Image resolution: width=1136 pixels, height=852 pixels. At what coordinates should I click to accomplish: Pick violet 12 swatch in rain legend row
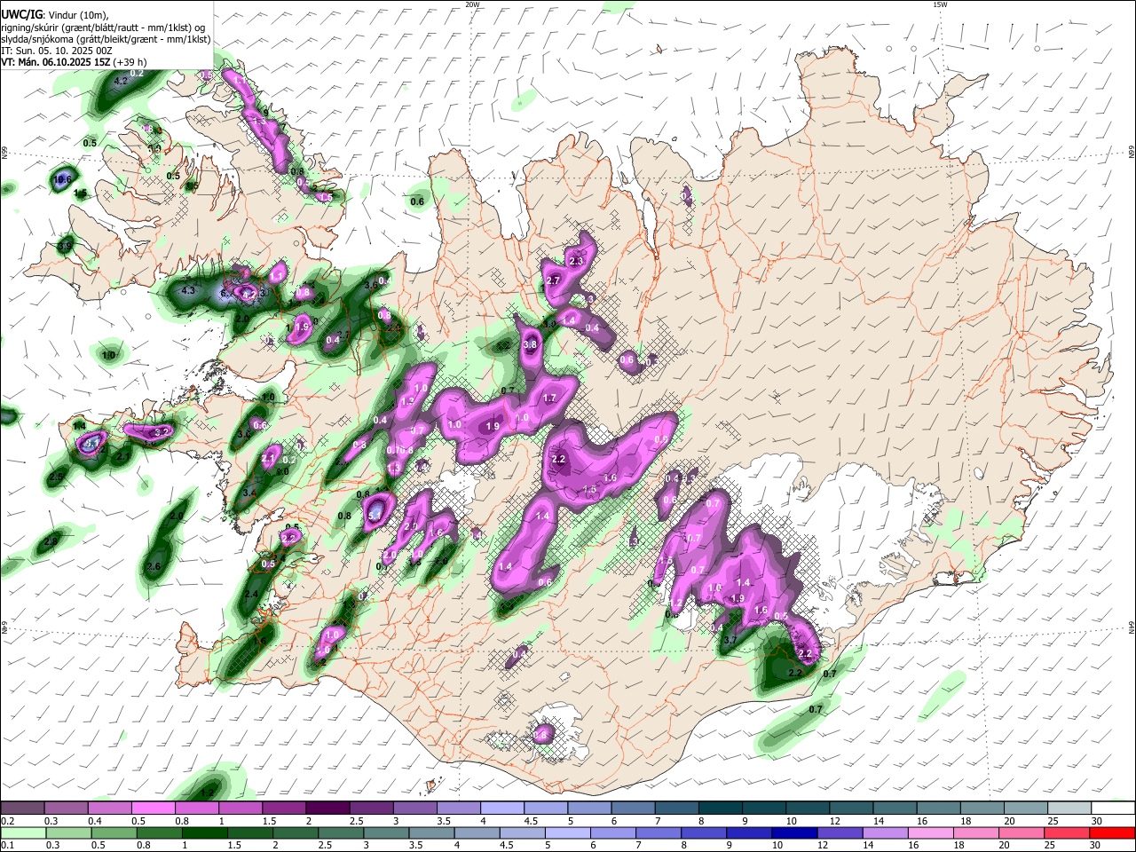(840, 832)
